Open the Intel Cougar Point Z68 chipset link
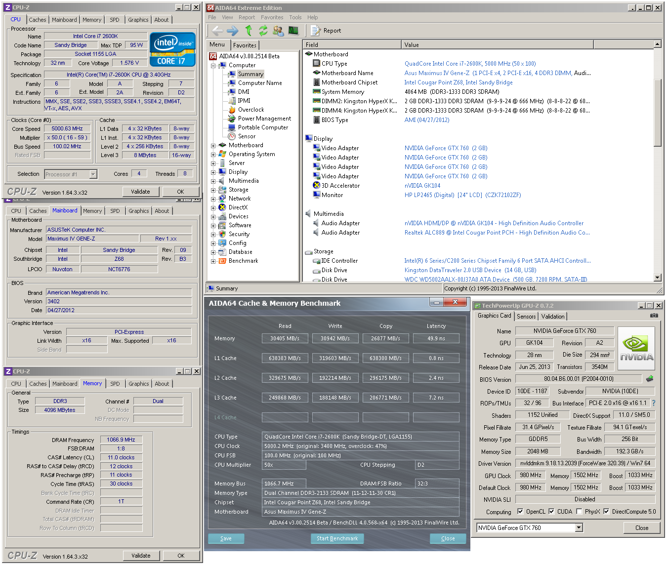The height and width of the screenshot is (565, 667). pos(459,82)
